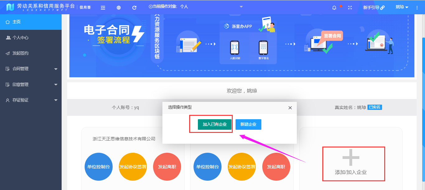Click the platform logo icon
The width and height of the screenshot is (425, 190).
(10, 7)
